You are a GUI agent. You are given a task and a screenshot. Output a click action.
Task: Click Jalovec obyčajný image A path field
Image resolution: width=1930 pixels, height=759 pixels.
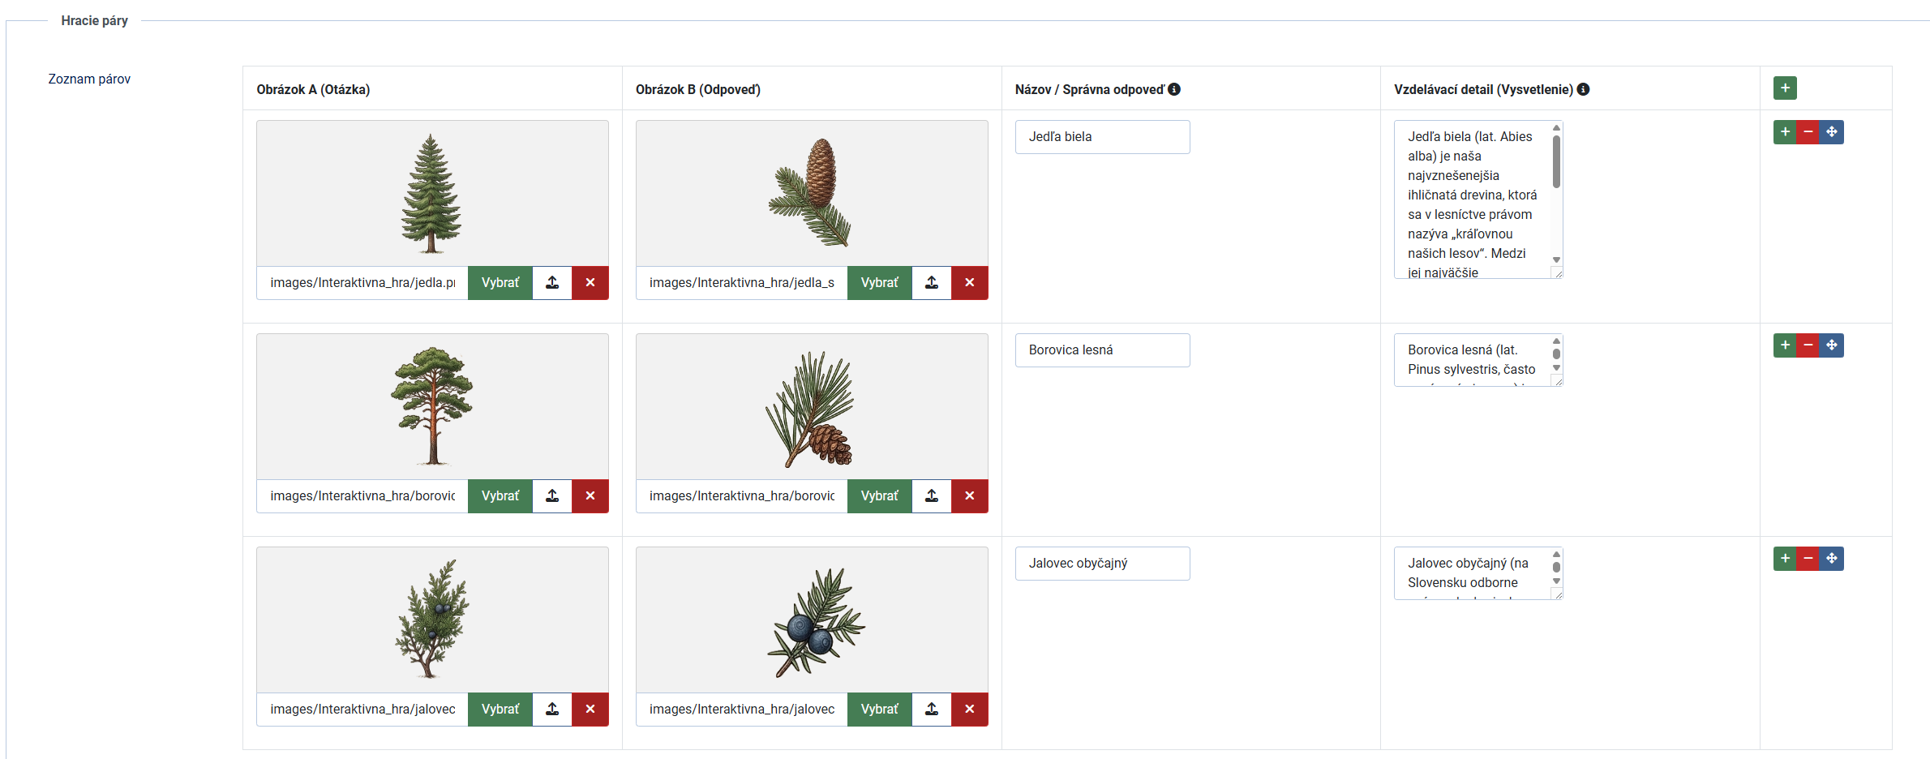tap(362, 710)
